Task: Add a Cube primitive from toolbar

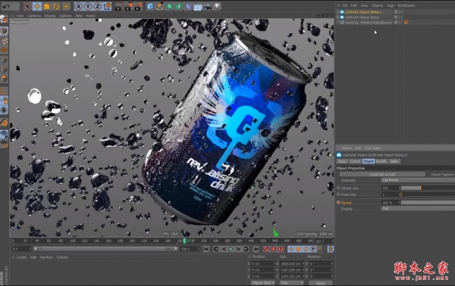Action: 150,6
